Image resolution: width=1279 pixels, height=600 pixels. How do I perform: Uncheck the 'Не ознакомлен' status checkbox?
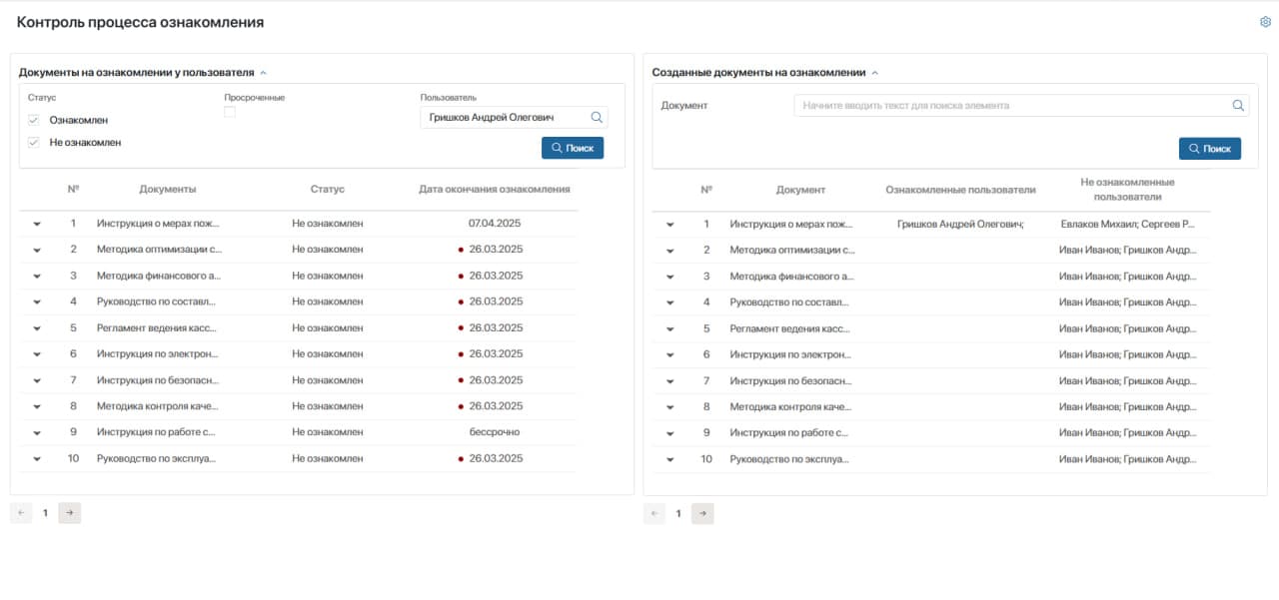point(33,143)
